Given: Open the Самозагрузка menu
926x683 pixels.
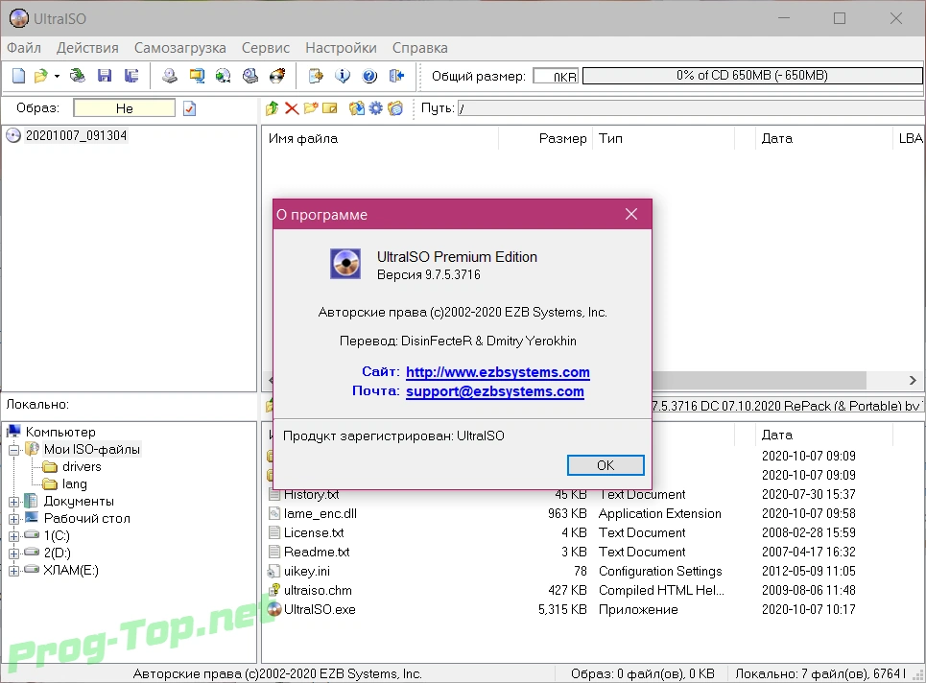Looking at the screenshot, I should (180, 48).
